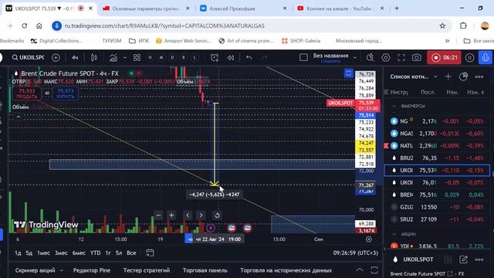The width and height of the screenshot is (494, 278).
Task: Zoom in the chart with plus button
Action: [171, 215]
